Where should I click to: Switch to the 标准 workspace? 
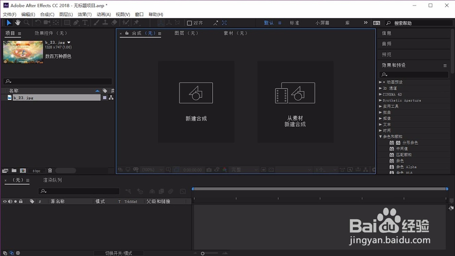click(294, 23)
